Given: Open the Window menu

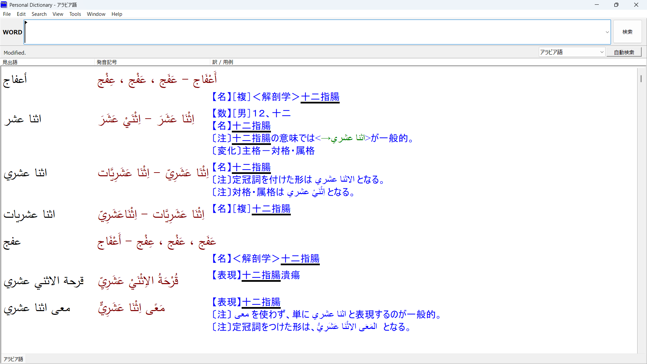Looking at the screenshot, I should [96, 14].
